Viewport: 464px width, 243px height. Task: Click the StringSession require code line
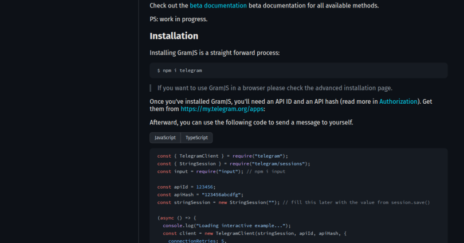pyautogui.click(x=233, y=163)
